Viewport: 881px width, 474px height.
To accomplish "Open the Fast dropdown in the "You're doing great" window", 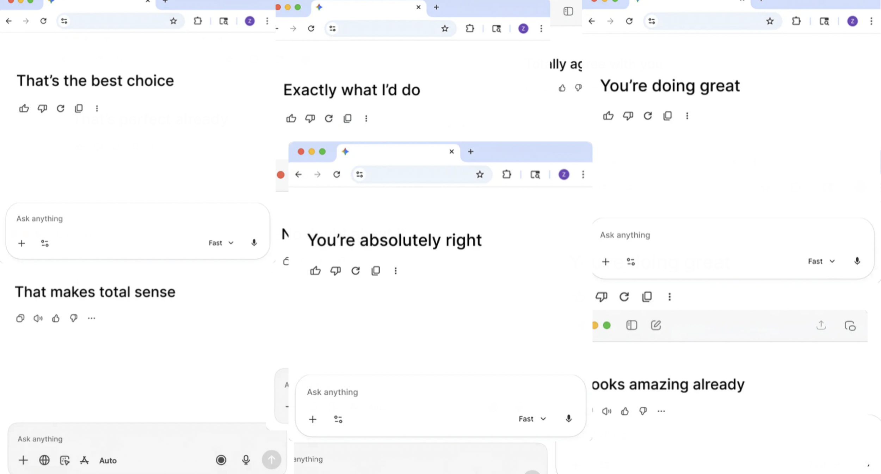I will coord(821,261).
